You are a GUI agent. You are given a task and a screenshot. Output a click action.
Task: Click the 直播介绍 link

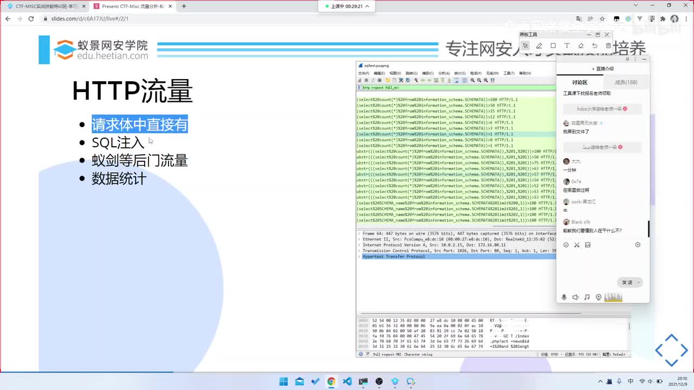(x=602, y=69)
